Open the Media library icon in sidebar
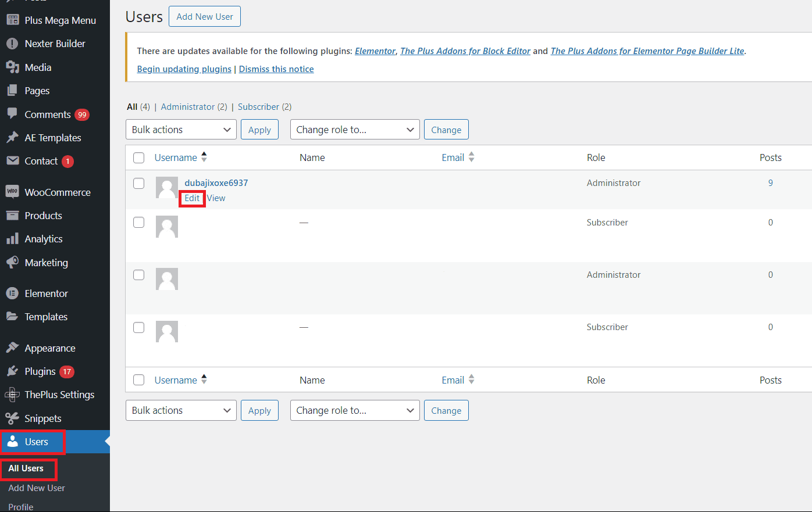Image resolution: width=812 pixels, height=512 pixels. point(12,67)
